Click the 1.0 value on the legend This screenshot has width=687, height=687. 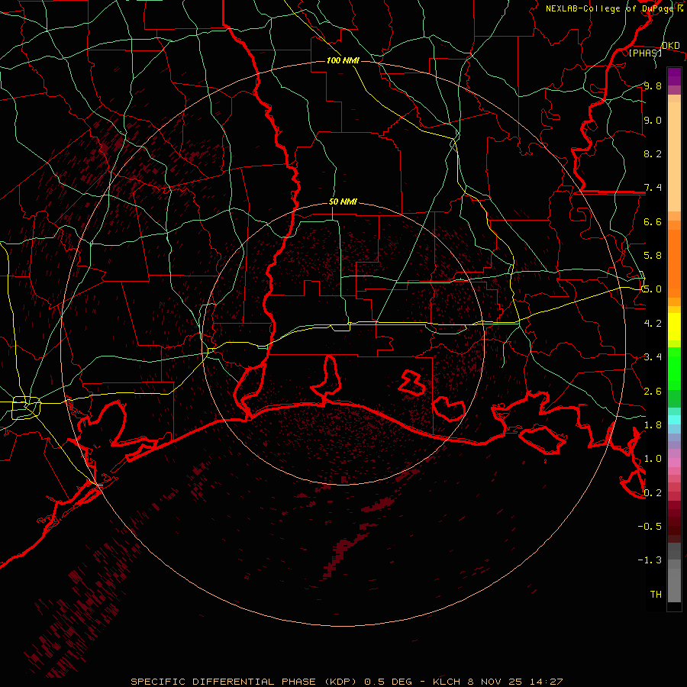(x=653, y=459)
